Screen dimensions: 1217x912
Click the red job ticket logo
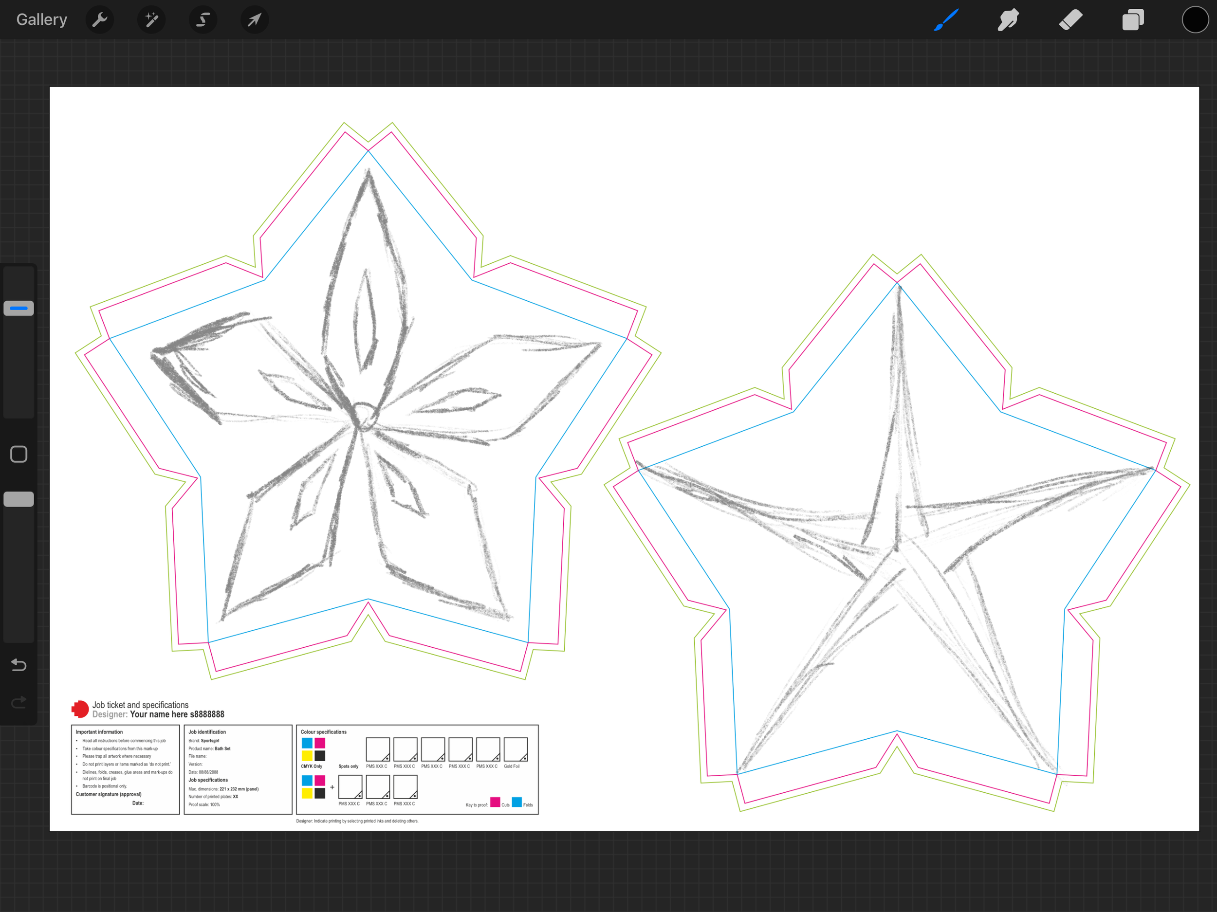click(x=80, y=709)
